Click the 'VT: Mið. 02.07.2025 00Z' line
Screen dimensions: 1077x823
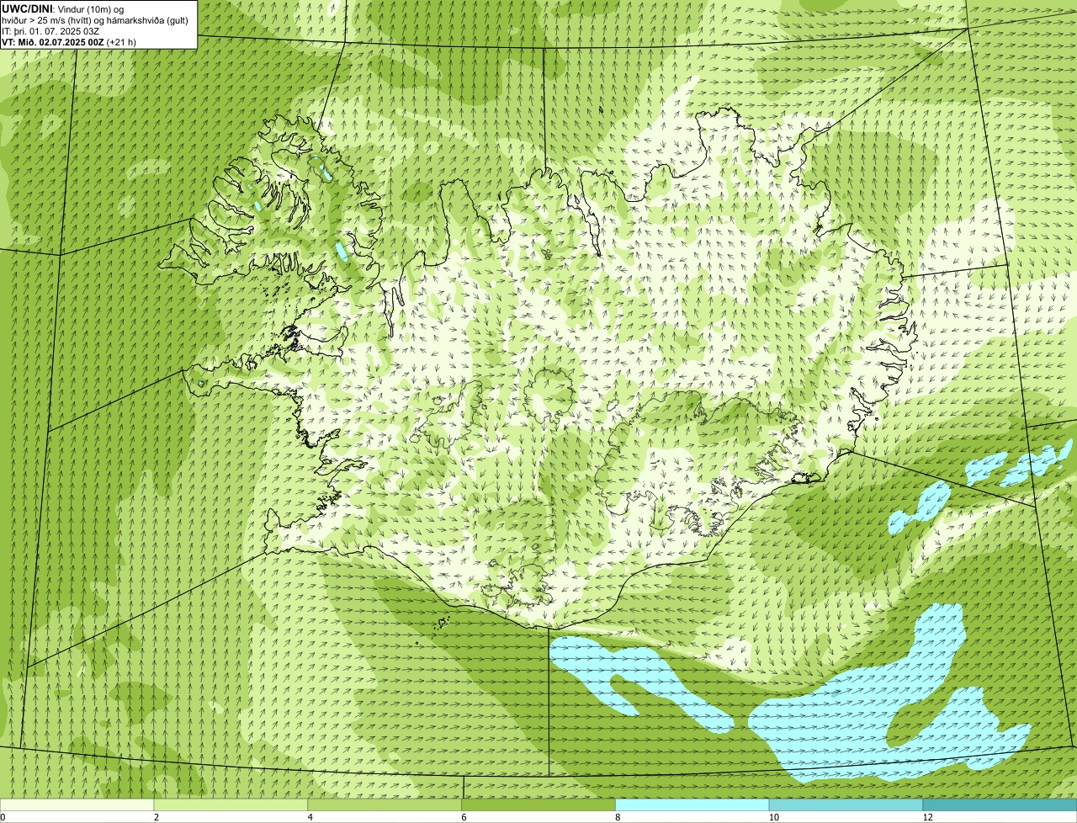tap(53, 41)
